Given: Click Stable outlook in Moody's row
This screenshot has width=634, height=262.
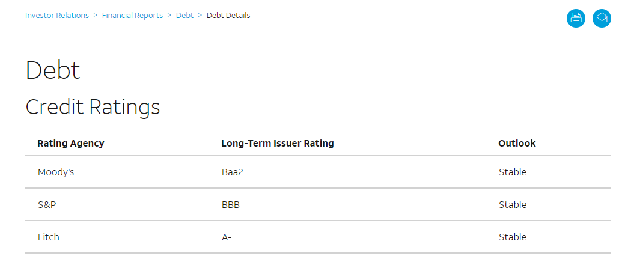Looking at the screenshot, I should [513, 172].
